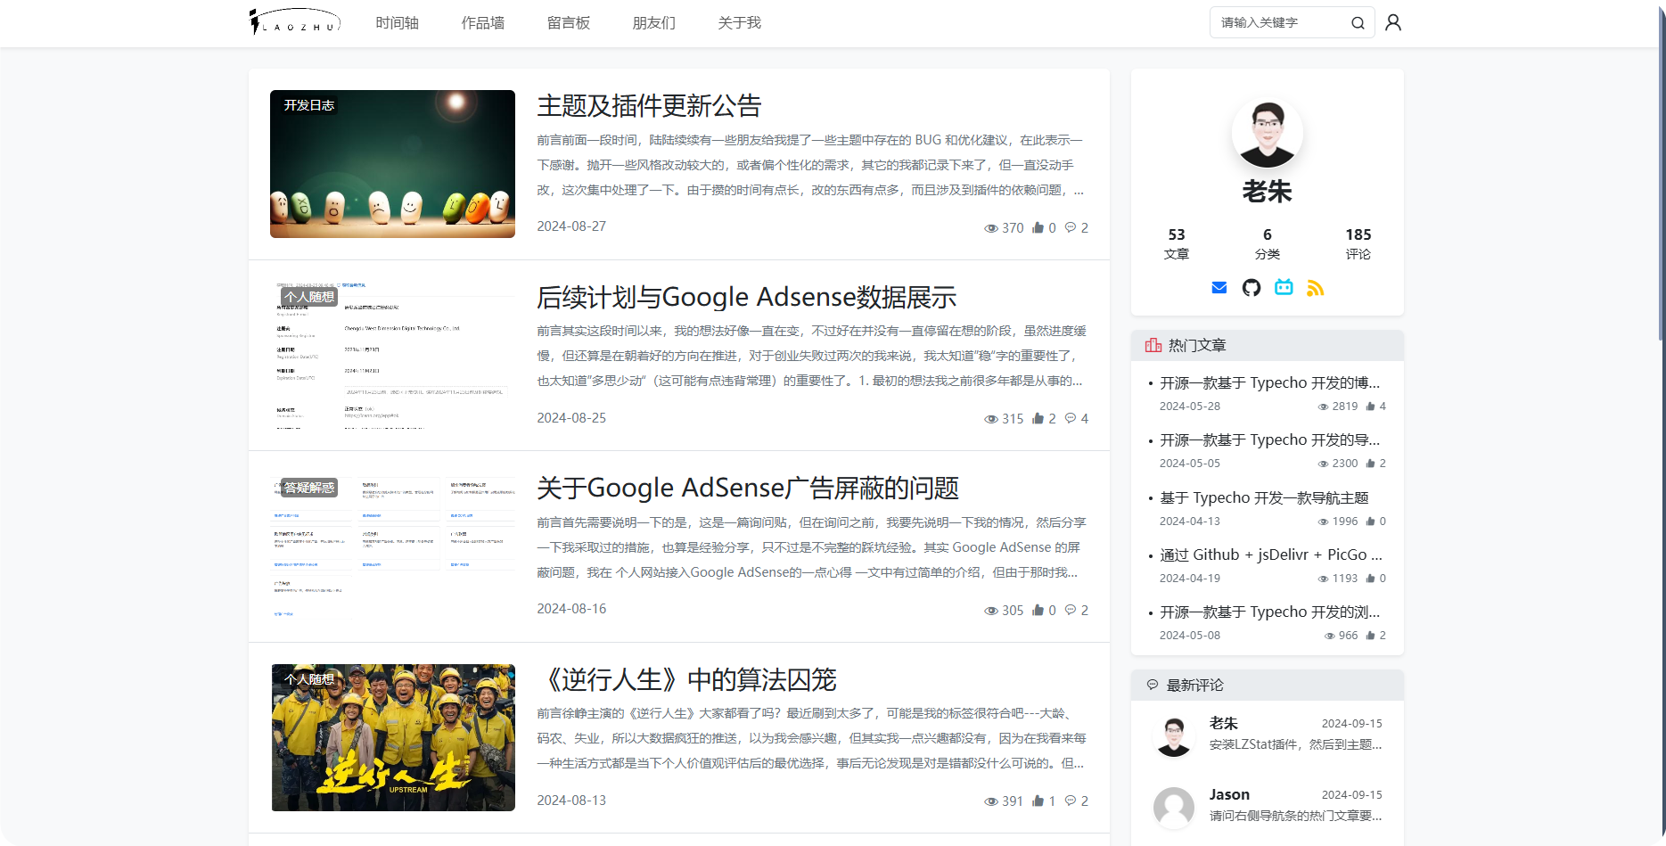This screenshot has height=846, width=1666.
Task: Open article 关于Google AdSense广告屏蔽的问题
Action: [747, 489]
